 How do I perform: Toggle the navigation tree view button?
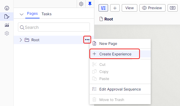[x=103, y=8]
